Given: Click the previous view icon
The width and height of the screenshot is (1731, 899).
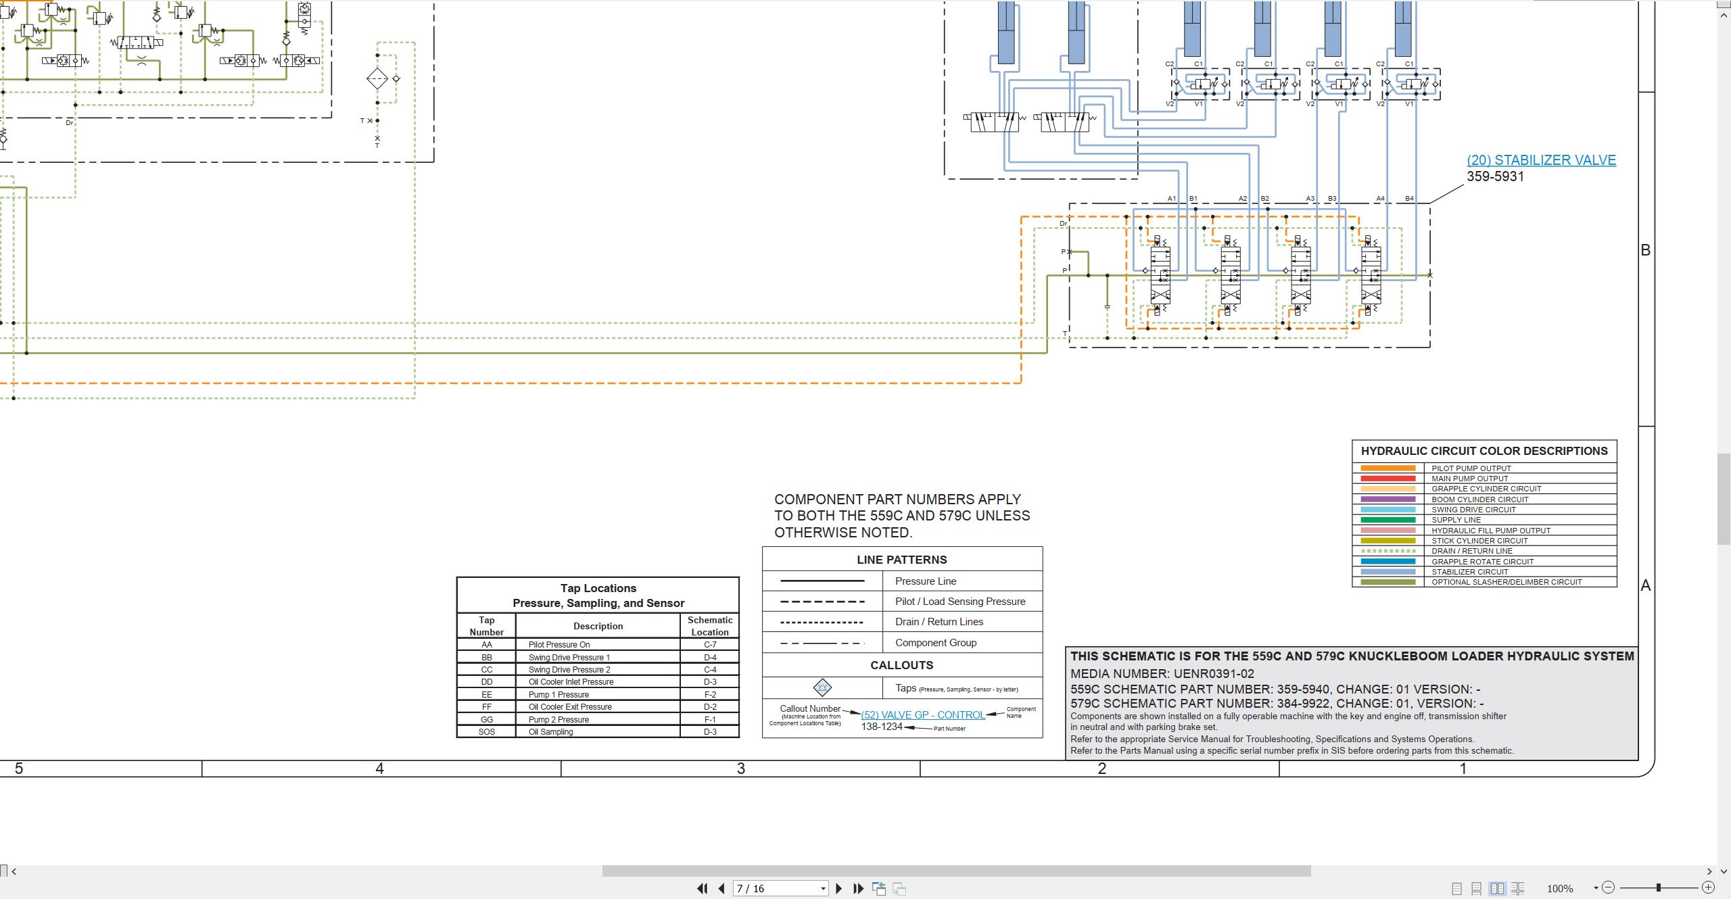Looking at the screenshot, I should (x=879, y=888).
